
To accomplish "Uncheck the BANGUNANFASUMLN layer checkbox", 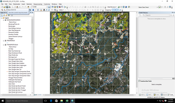I will [5, 20].
